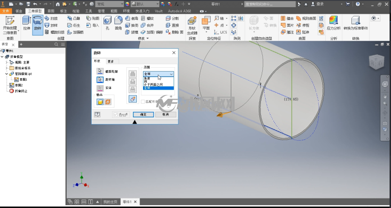
Task: Select the 拉伸 (Extrude) tool
Action: pos(26,23)
